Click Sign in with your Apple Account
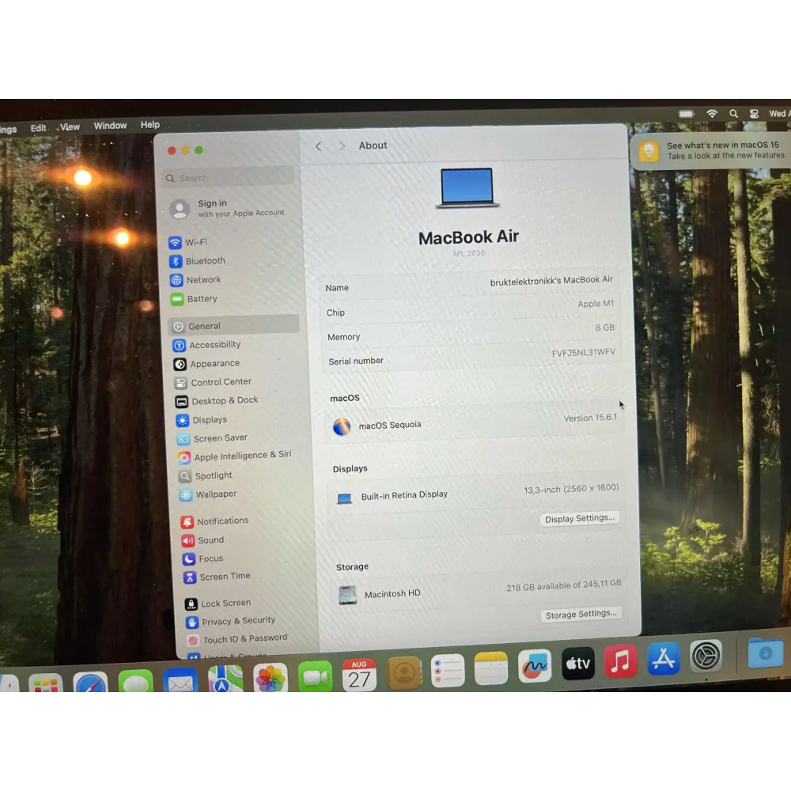 [228, 208]
